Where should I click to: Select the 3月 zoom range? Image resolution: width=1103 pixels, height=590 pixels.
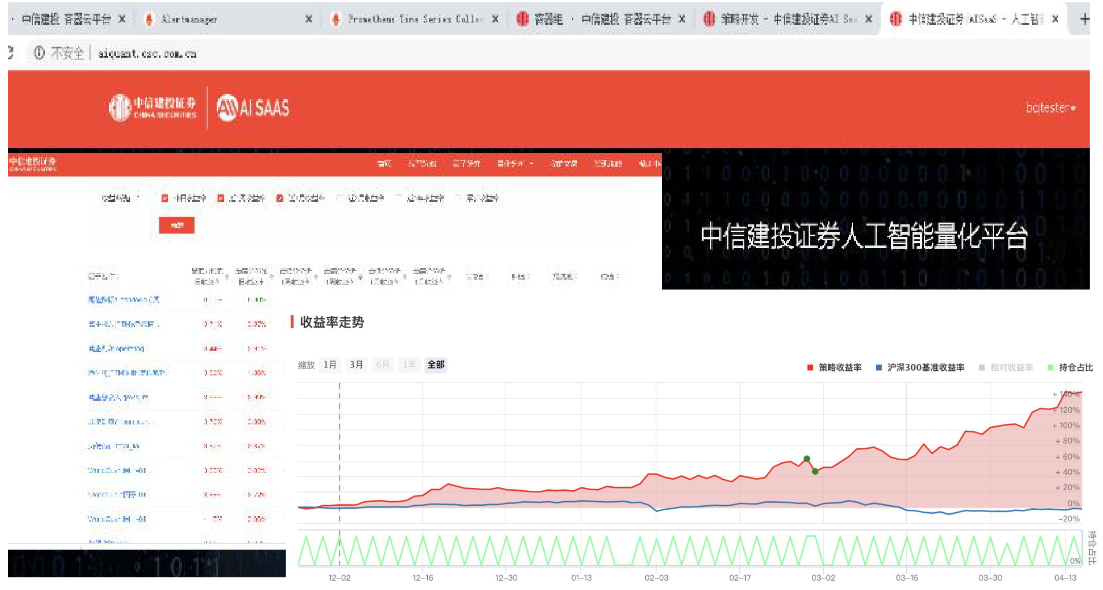click(x=356, y=364)
